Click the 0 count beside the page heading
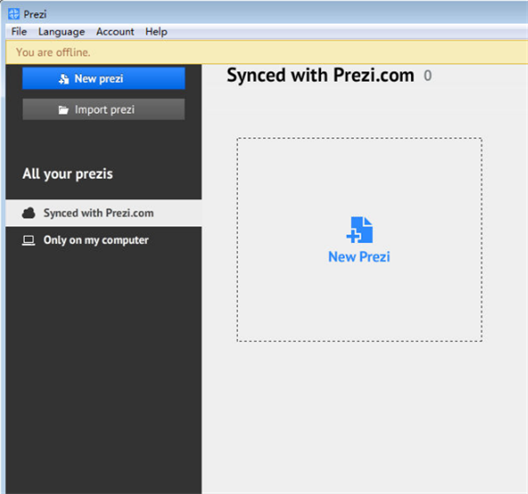 click(x=428, y=77)
